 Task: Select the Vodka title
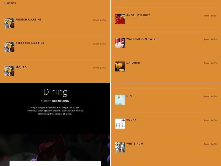click(131, 120)
